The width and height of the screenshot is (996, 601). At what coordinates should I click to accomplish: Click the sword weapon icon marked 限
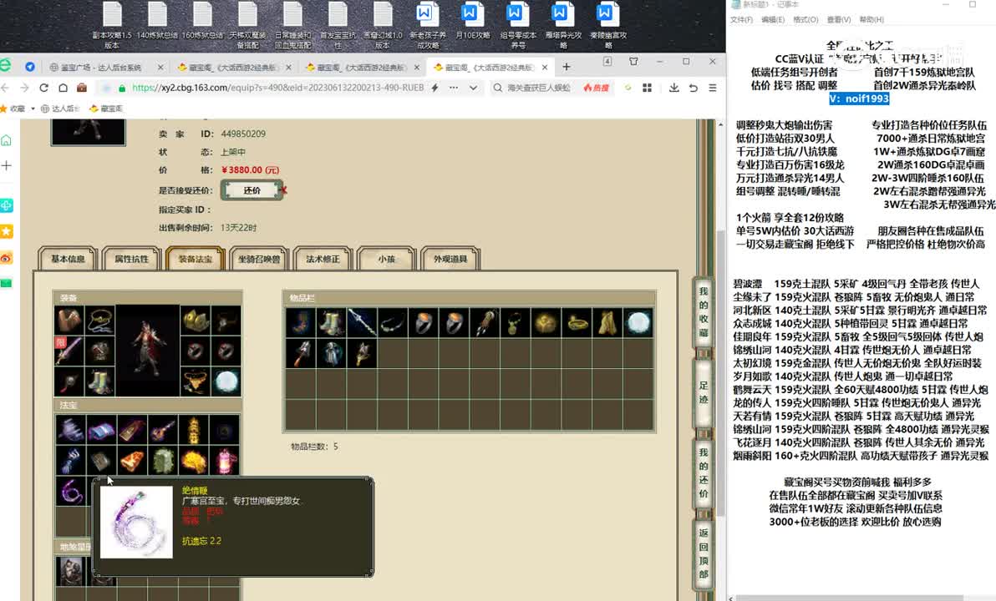click(69, 351)
